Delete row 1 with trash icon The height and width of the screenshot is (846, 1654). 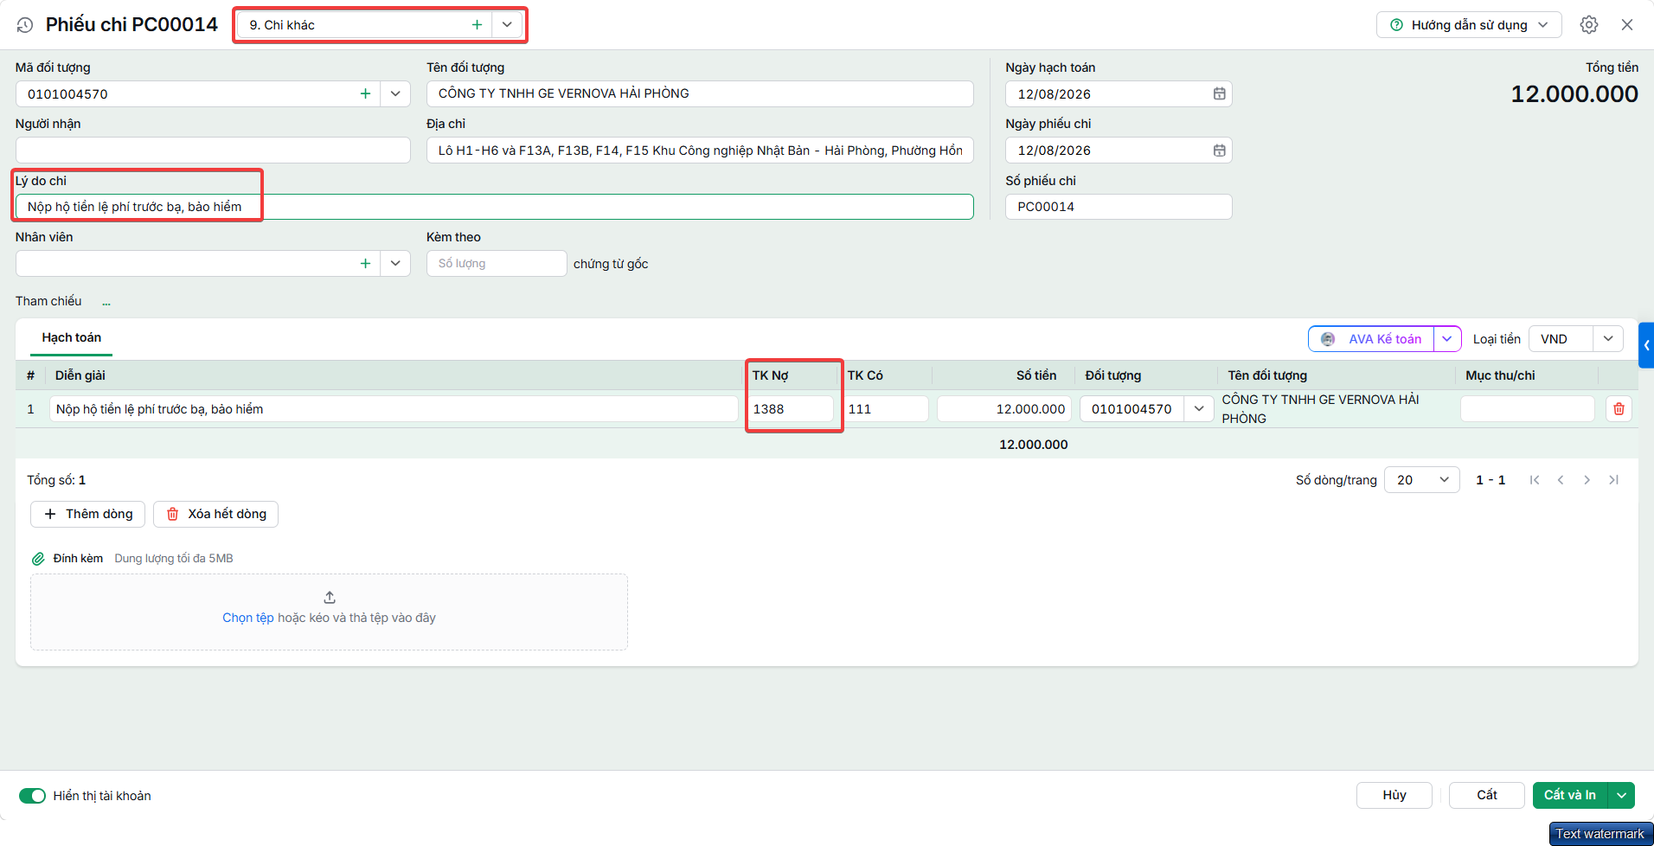(x=1619, y=408)
